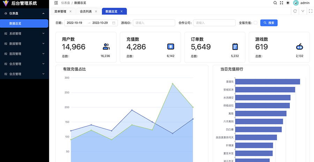Switch theme using the sun icon
Viewport: 314px width, 162px height.
click(x=288, y=3)
